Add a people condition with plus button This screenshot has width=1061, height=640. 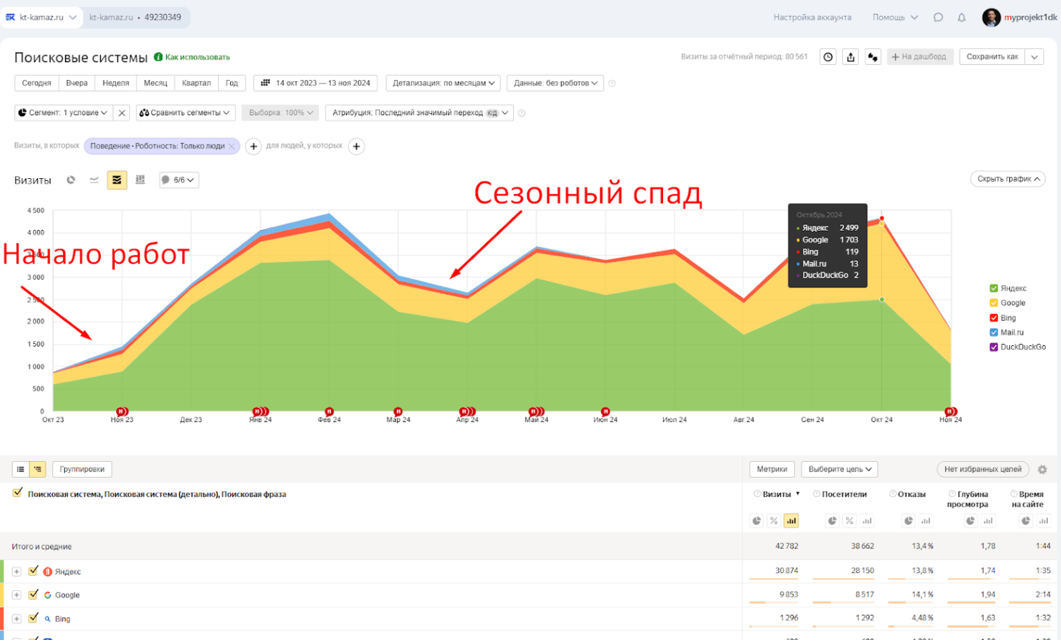pyautogui.click(x=356, y=146)
